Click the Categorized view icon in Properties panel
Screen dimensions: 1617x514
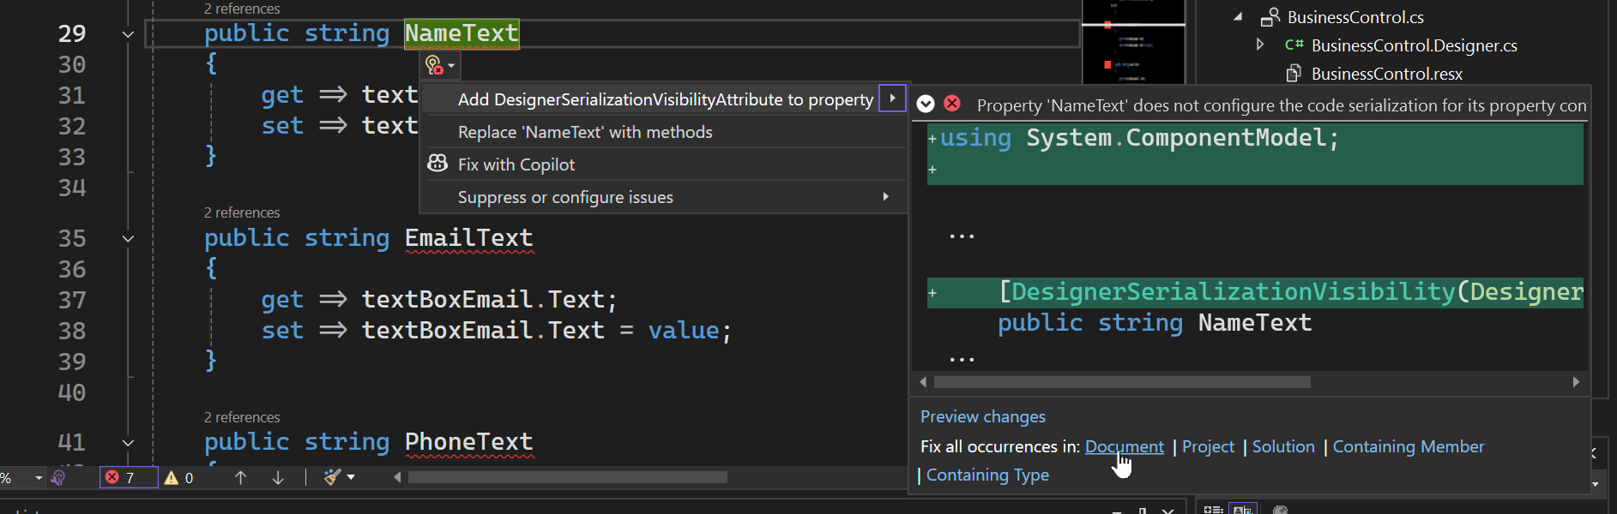(1213, 510)
